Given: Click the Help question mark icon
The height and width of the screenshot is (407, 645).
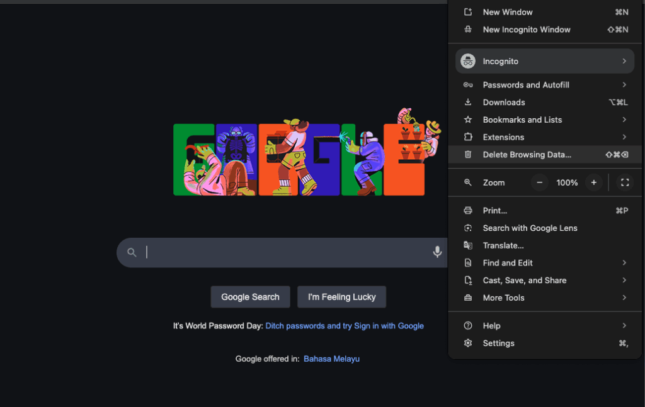Looking at the screenshot, I should coord(468,326).
